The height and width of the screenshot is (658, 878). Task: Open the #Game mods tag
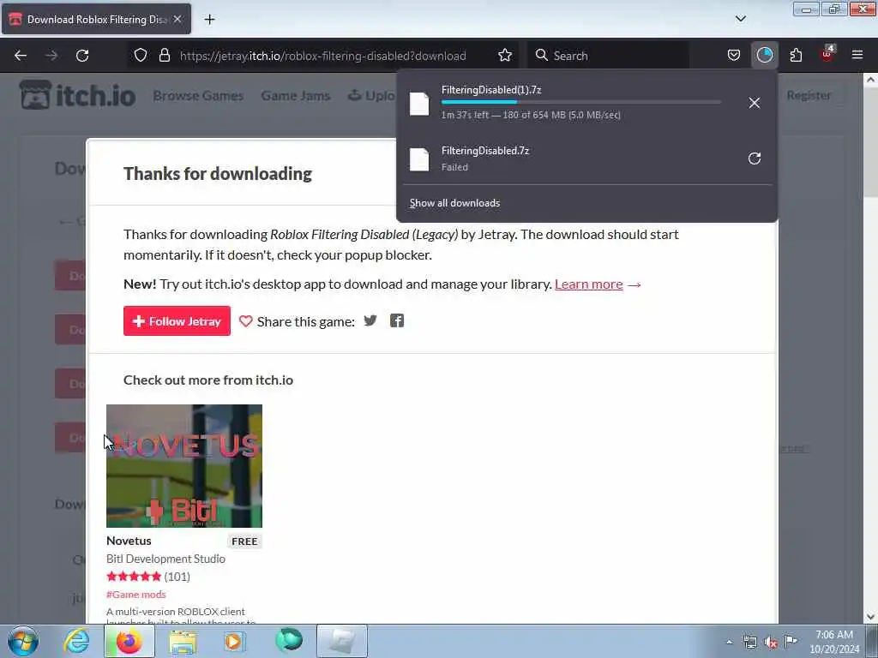[136, 595]
